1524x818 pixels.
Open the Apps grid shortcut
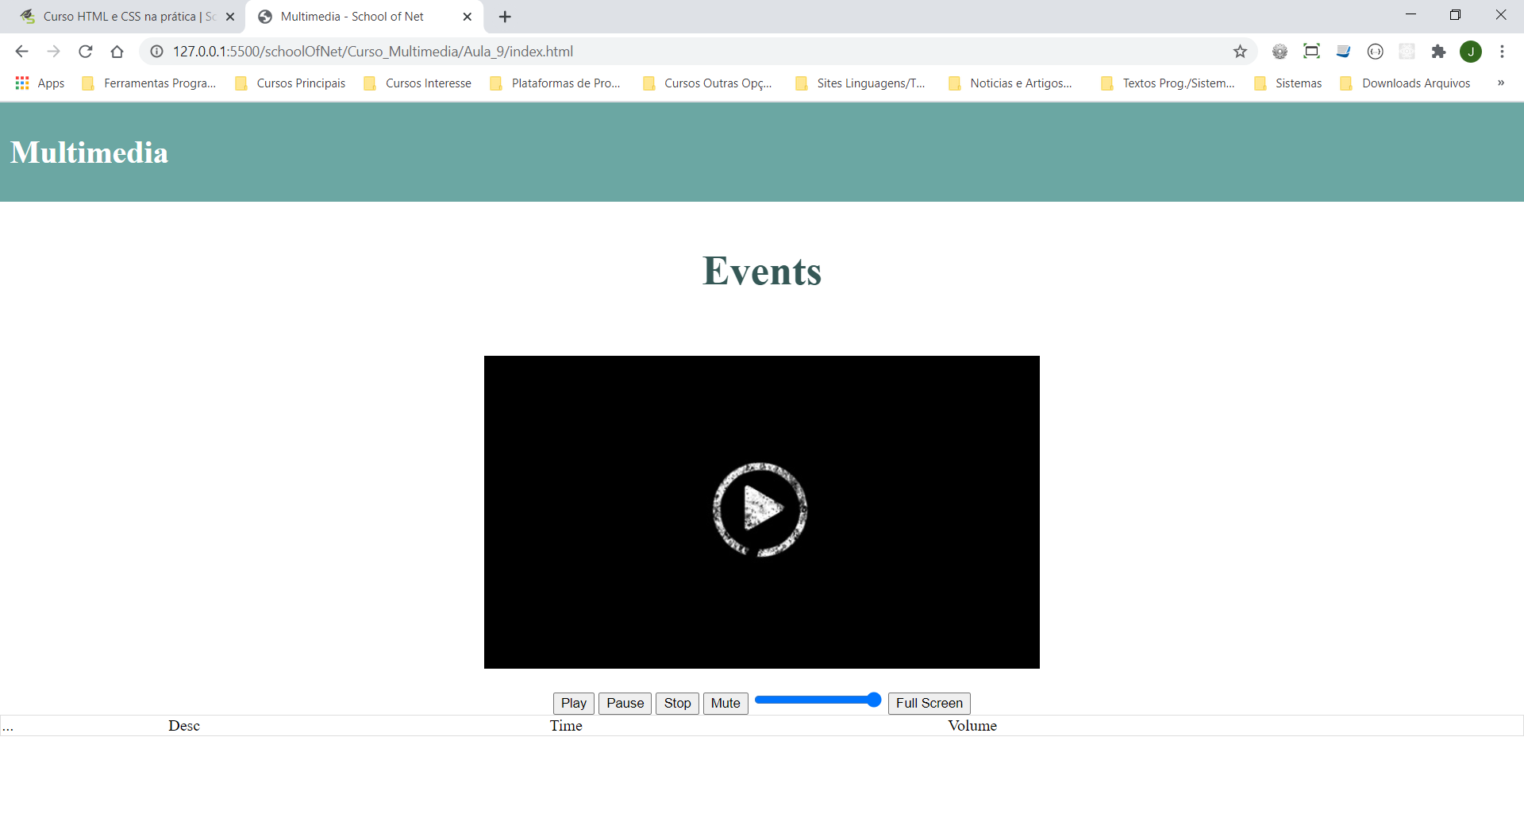pyautogui.click(x=40, y=83)
